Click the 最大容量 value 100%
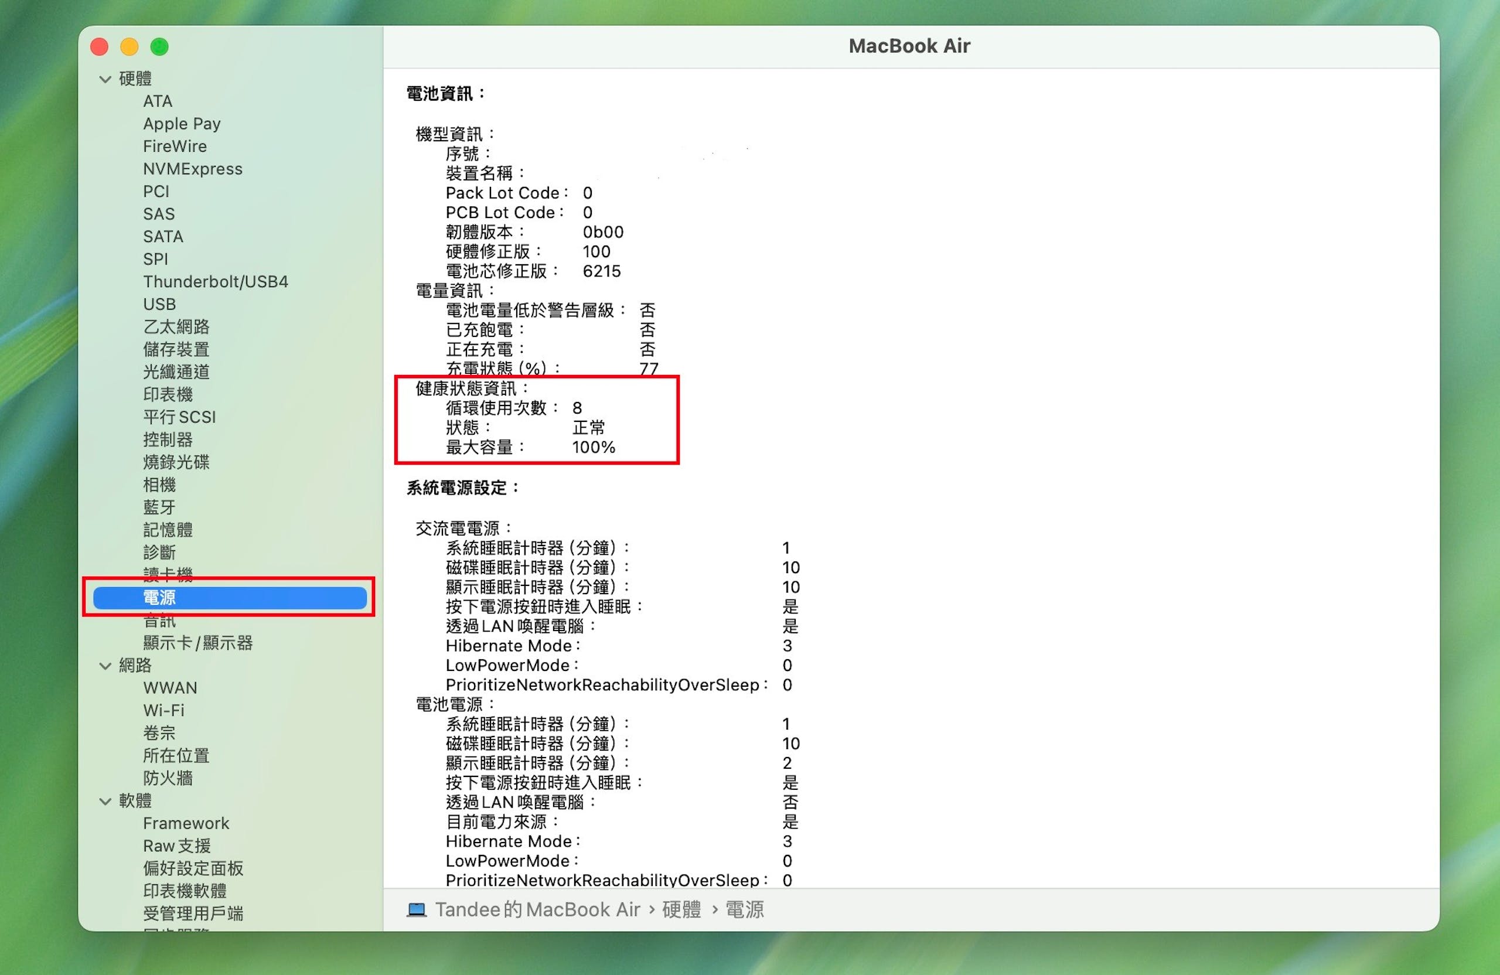The image size is (1500, 975). [x=593, y=448]
